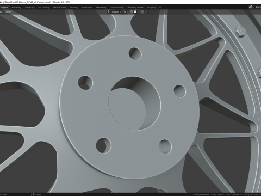Open the Object menu in viewport header

click(8, 12)
